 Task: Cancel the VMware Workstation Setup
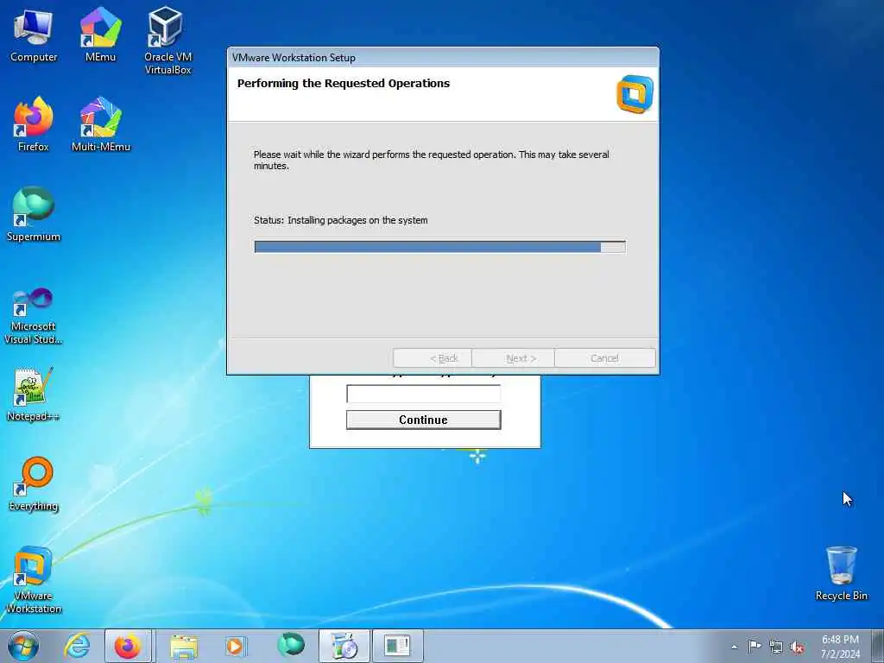[x=605, y=358]
